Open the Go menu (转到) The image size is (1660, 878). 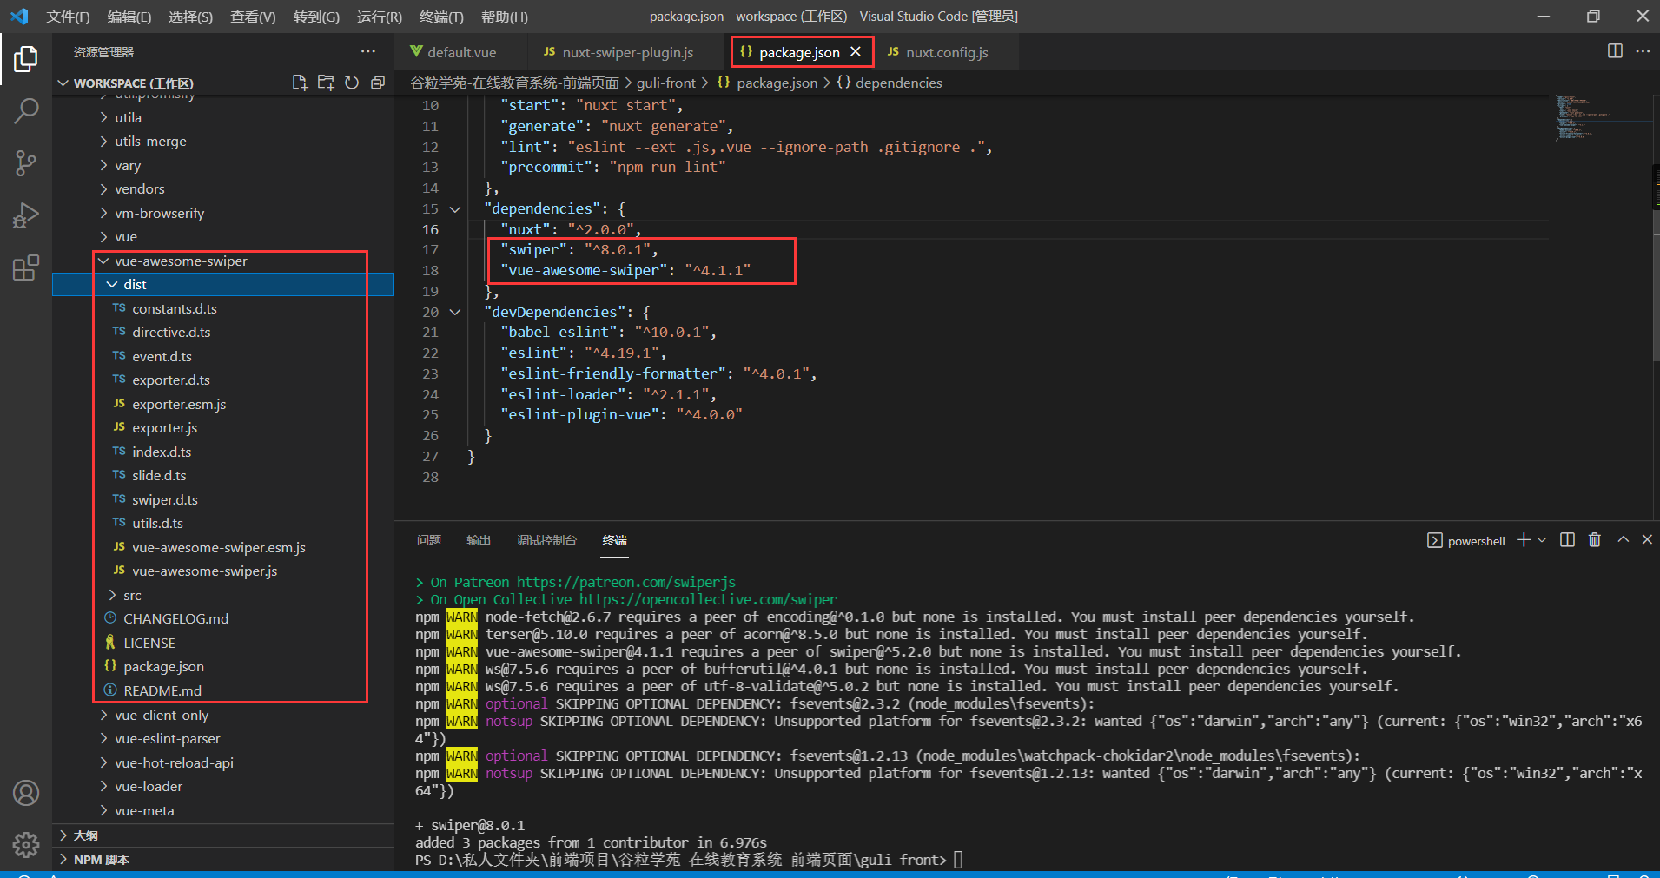316,17
